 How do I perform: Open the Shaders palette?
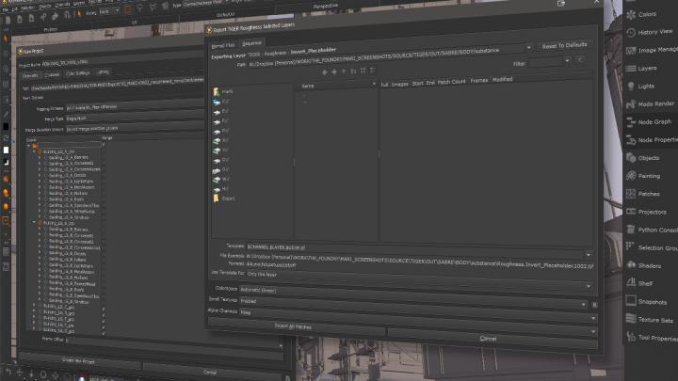[650, 265]
